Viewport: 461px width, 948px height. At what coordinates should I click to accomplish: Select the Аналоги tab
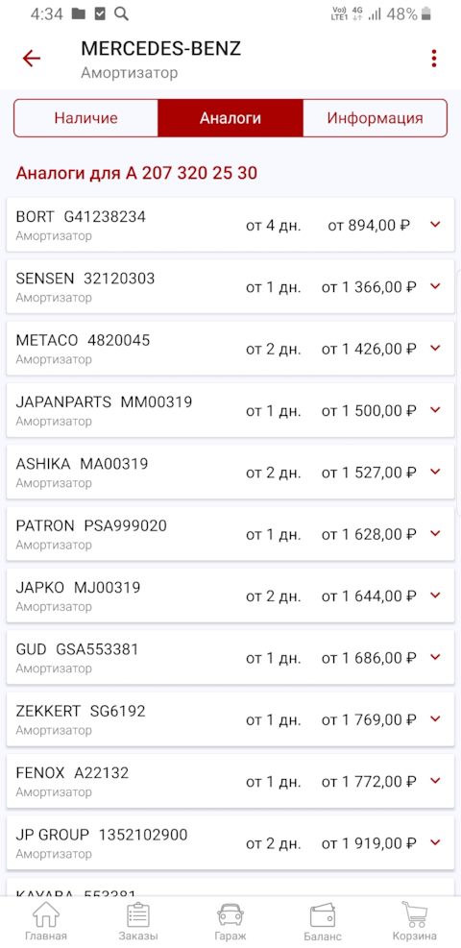coord(230,118)
